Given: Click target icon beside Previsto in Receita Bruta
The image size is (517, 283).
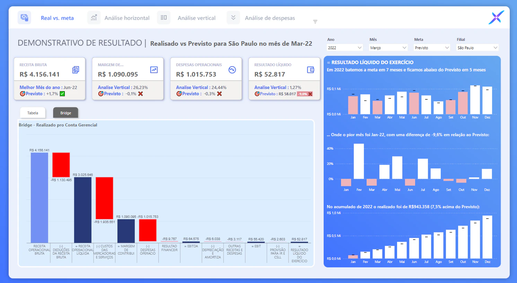Looking at the screenshot, I should [x=23, y=94].
